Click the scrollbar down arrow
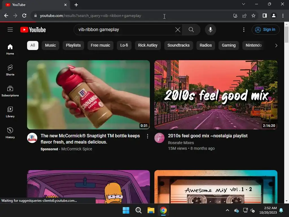The image size is (289, 217). [286, 201]
